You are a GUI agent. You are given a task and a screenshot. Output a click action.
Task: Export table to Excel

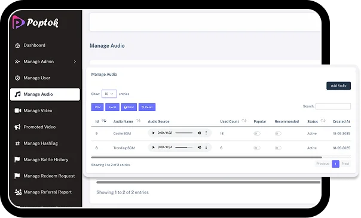[112, 107]
